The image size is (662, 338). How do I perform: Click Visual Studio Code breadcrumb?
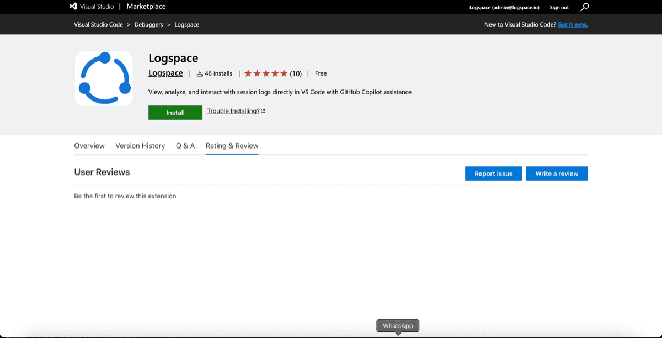pyautogui.click(x=99, y=25)
